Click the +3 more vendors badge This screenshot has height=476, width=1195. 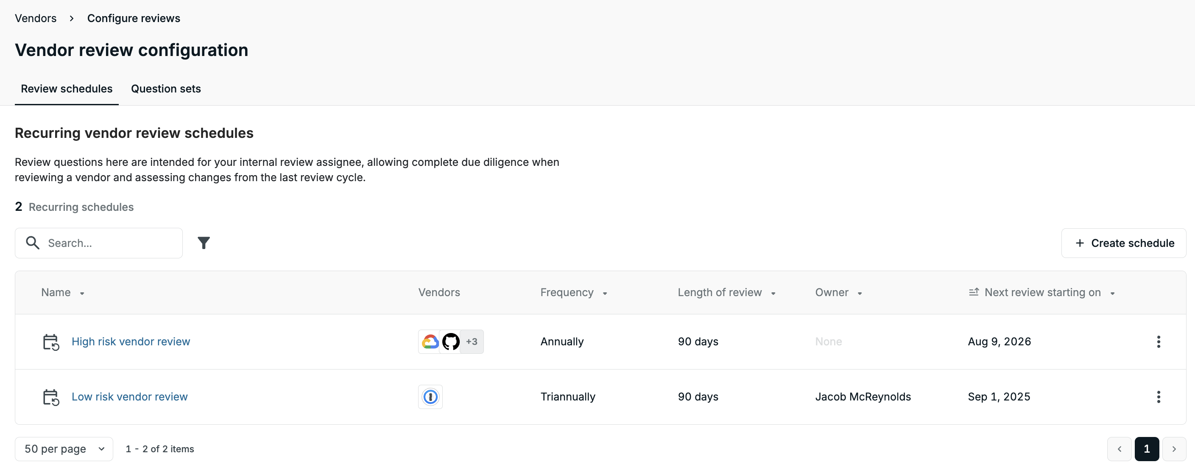pyautogui.click(x=472, y=342)
